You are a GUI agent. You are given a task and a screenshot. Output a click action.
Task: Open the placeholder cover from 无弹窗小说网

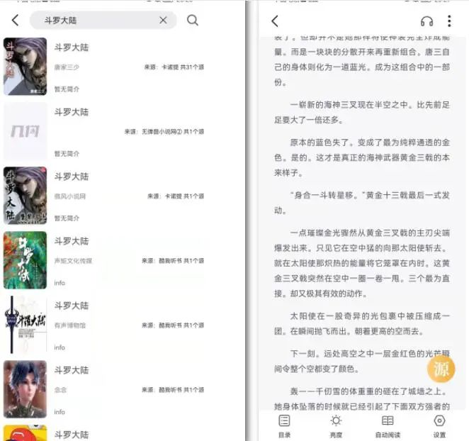25,131
